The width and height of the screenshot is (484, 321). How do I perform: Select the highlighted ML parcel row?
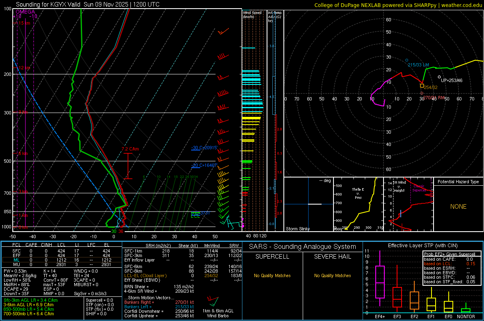click(62, 260)
